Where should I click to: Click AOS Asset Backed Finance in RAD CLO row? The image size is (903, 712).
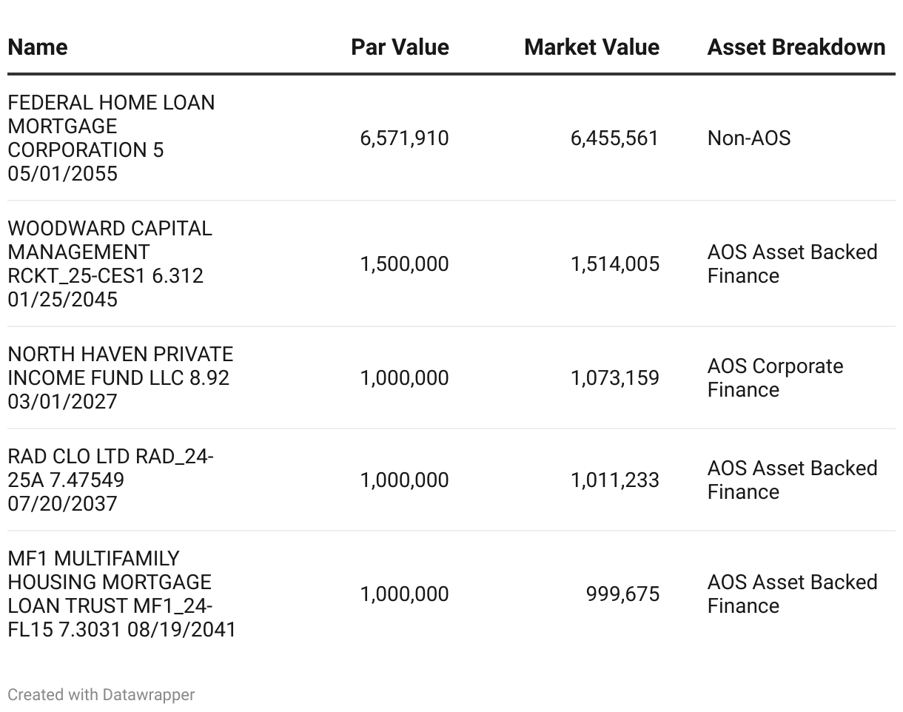click(792, 480)
